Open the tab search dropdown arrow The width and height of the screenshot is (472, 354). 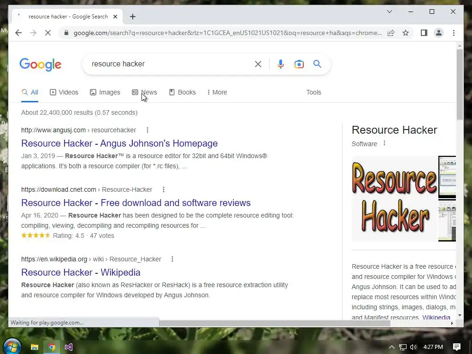[x=389, y=12]
